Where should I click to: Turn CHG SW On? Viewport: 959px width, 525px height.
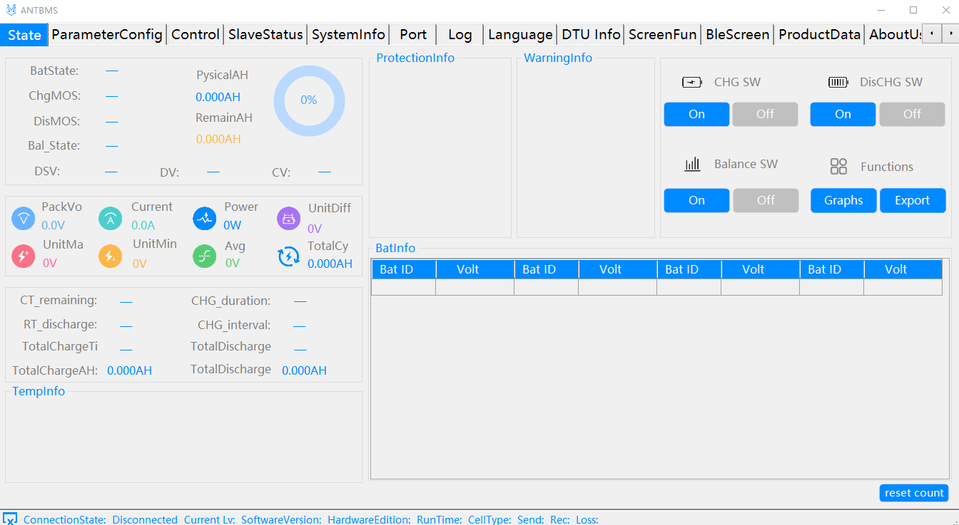pos(696,114)
